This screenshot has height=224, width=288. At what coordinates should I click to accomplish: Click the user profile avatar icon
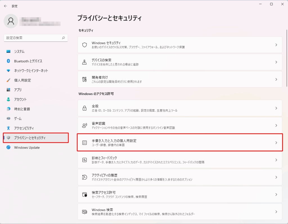tap(11, 21)
